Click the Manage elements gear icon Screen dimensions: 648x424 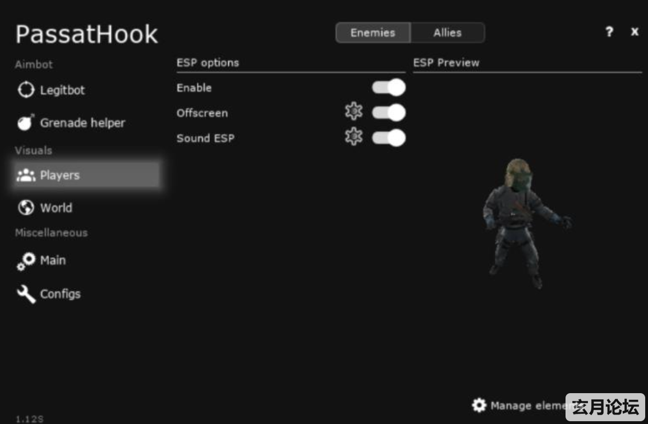pyautogui.click(x=479, y=405)
